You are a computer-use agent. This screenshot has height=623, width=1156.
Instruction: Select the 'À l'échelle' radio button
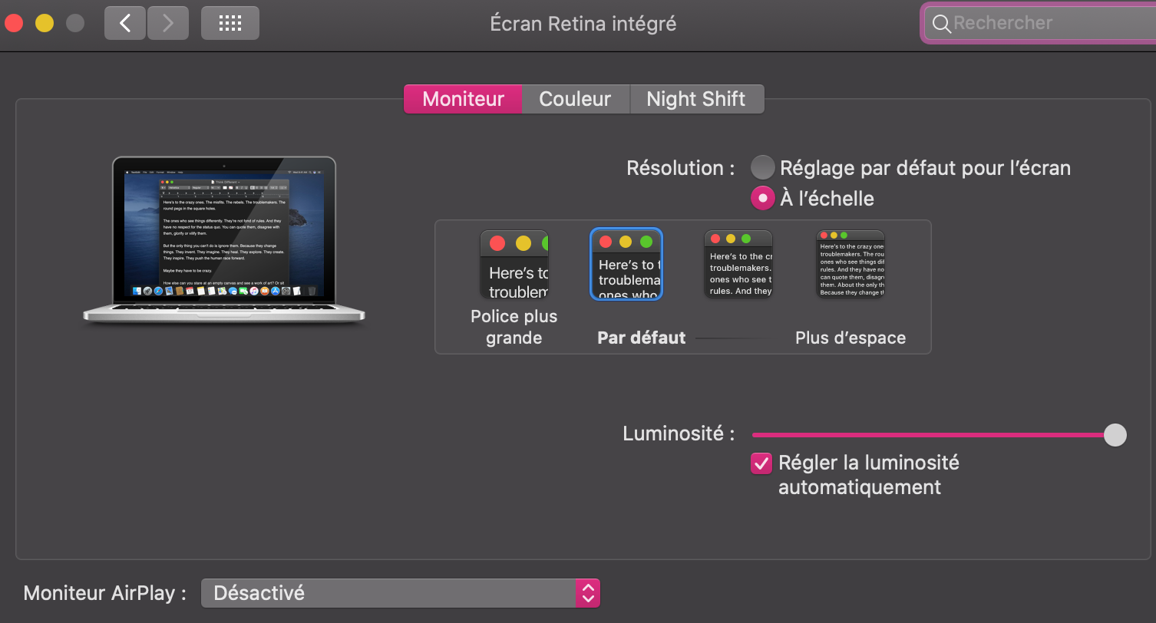(762, 198)
